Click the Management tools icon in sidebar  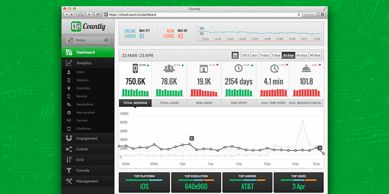pyautogui.click(x=69, y=181)
